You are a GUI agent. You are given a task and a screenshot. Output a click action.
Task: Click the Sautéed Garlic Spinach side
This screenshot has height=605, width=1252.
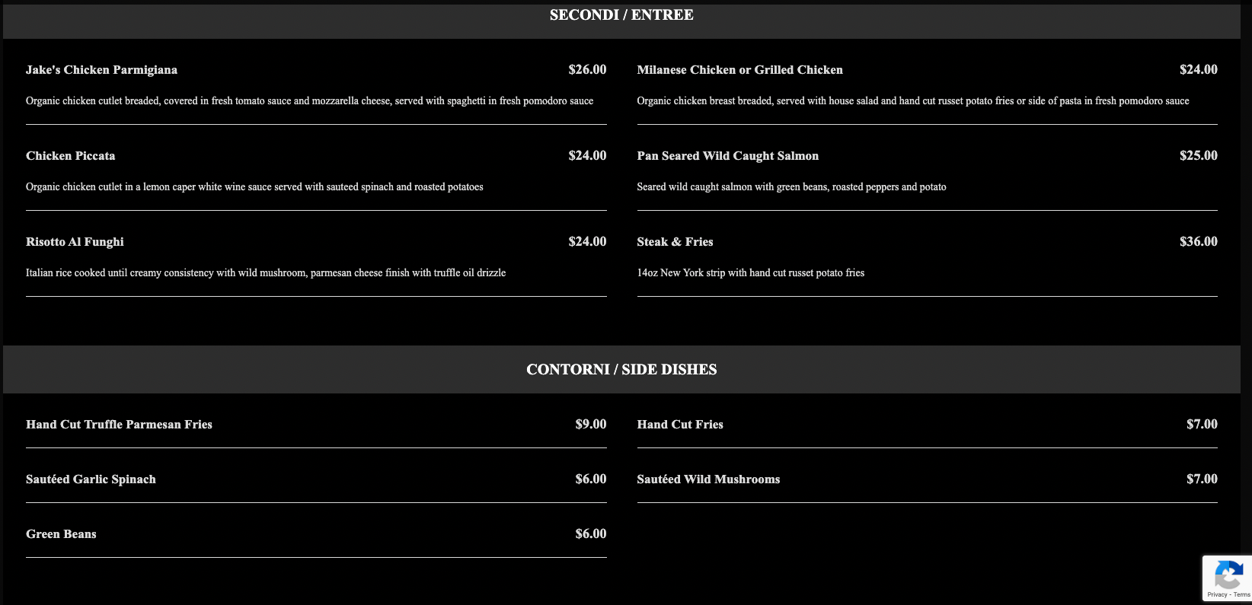point(91,479)
